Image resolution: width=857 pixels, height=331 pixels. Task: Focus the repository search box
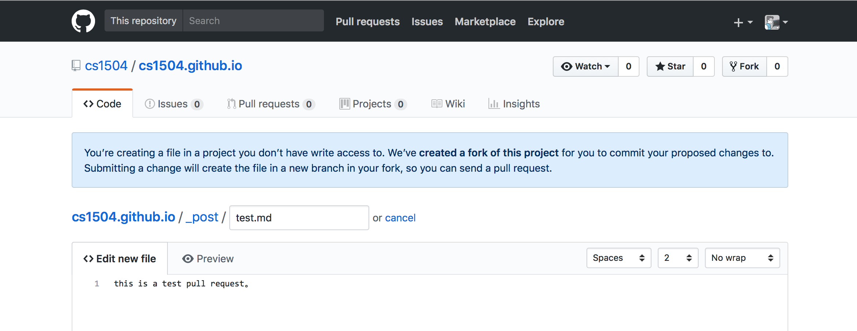click(253, 21)
